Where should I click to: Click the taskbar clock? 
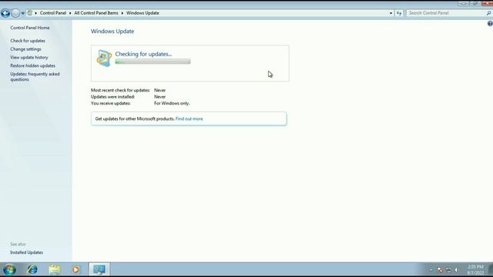[476, 270]
